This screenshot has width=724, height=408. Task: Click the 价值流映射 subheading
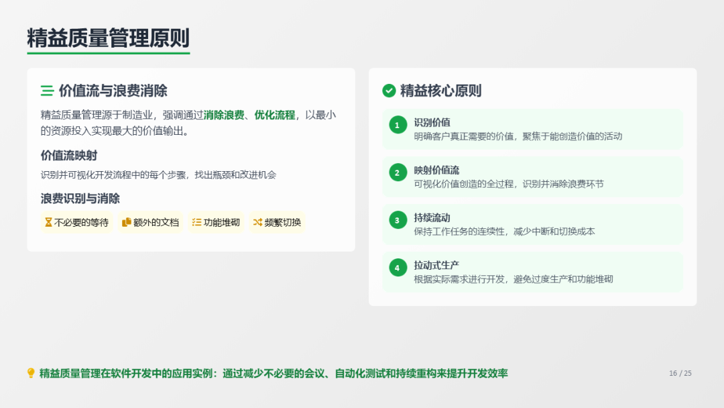[x=68, y=156]
